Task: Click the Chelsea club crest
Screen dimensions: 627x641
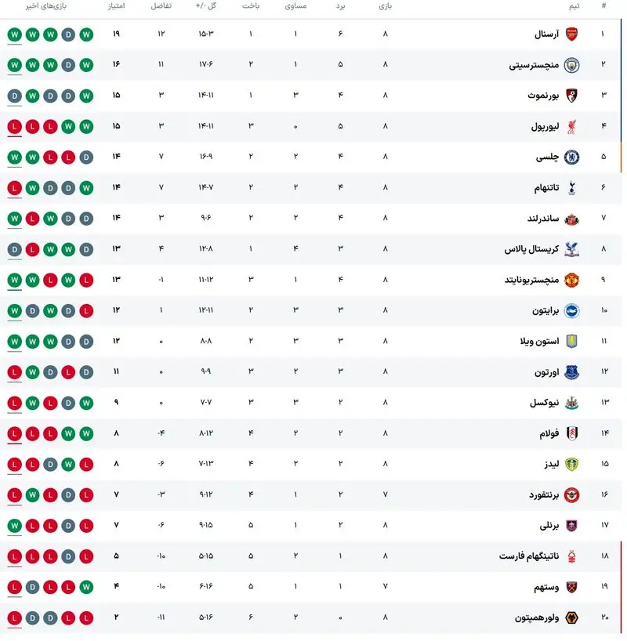Action: coord(571,157)
